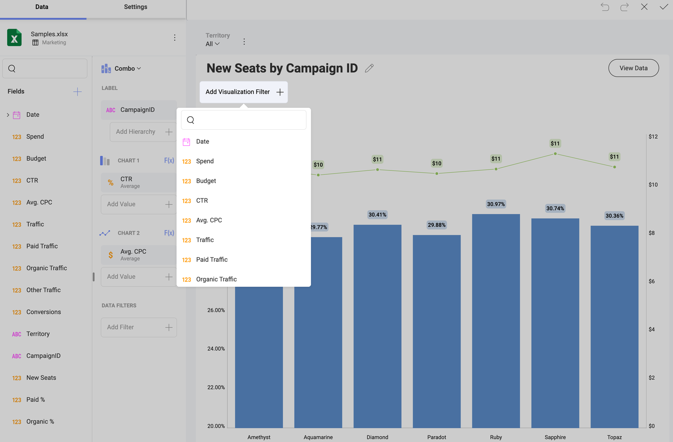Click the View Data button

[x=634, y=68]
